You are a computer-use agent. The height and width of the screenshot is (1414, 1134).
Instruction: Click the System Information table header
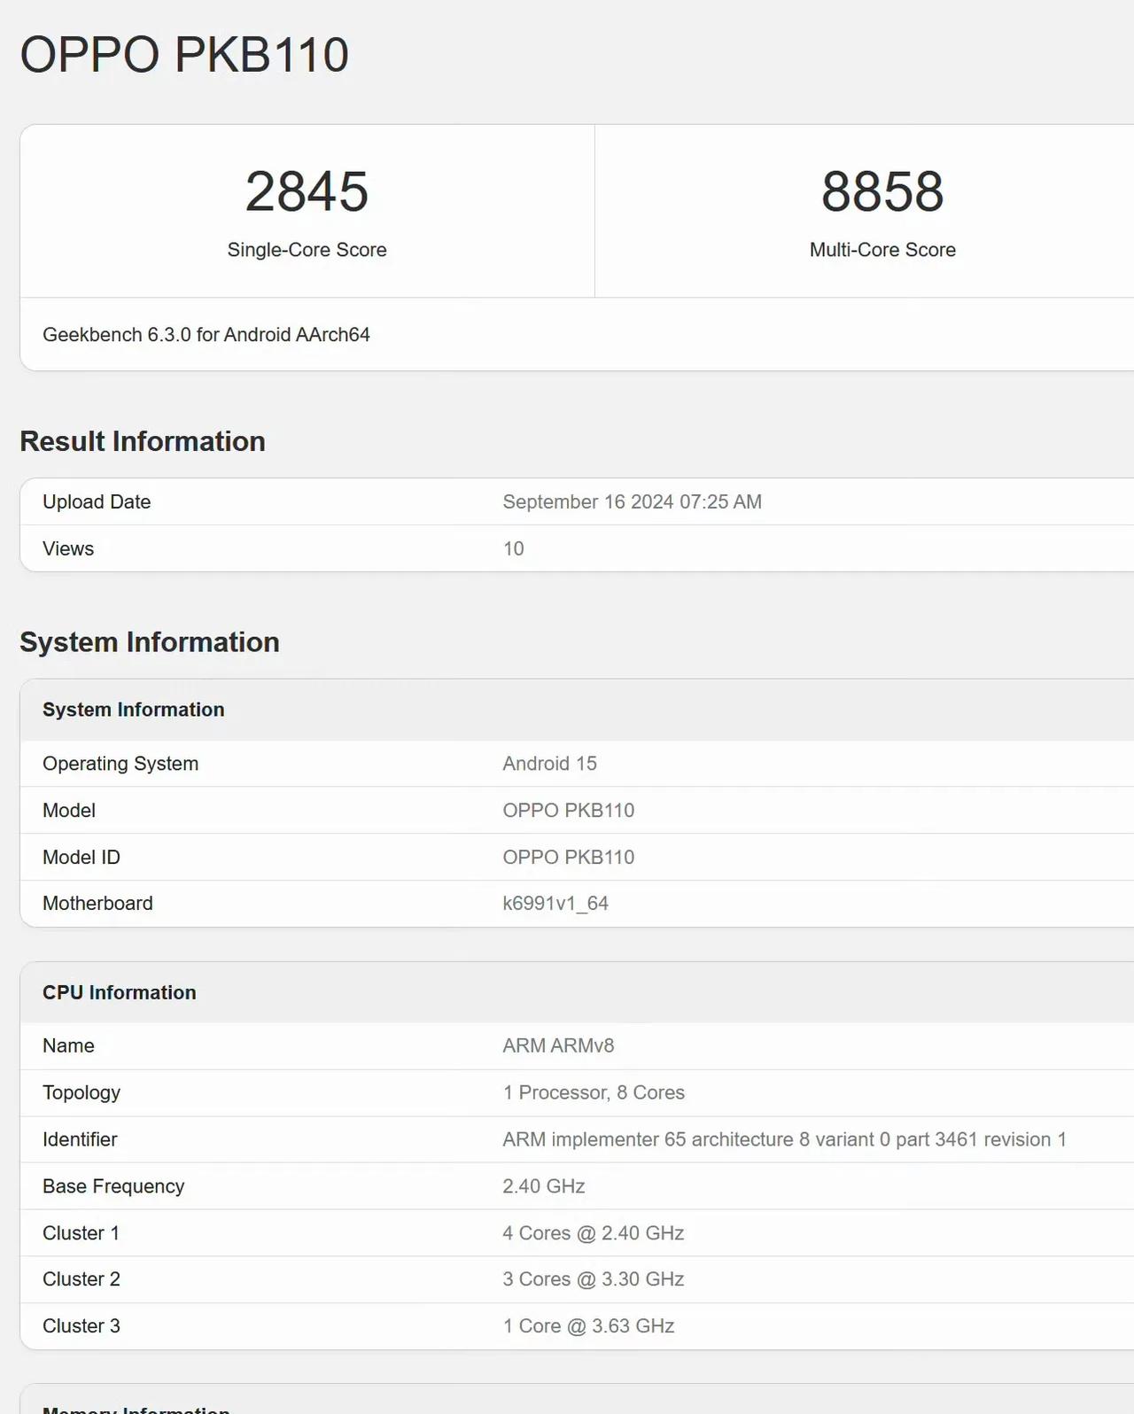(x=134, y=710)
